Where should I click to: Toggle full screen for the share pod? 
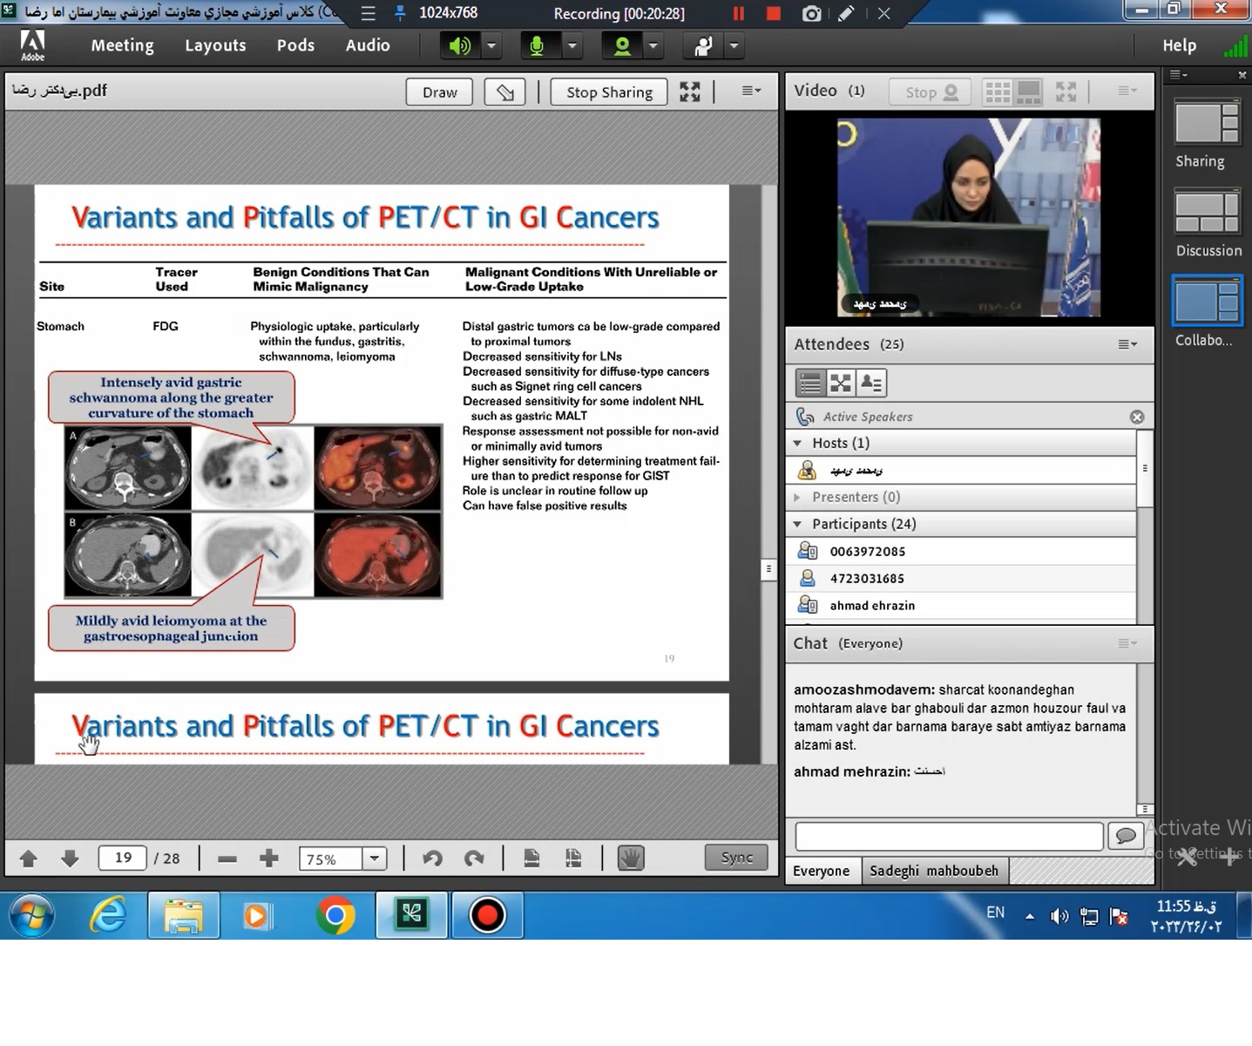[690, 92]
